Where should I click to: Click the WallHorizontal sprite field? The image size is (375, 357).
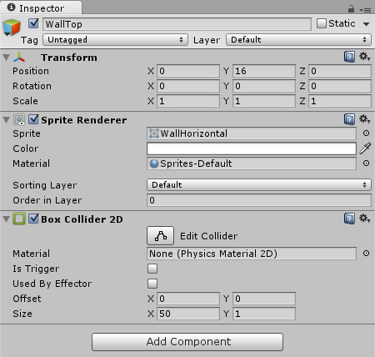(x=252, y=133)
